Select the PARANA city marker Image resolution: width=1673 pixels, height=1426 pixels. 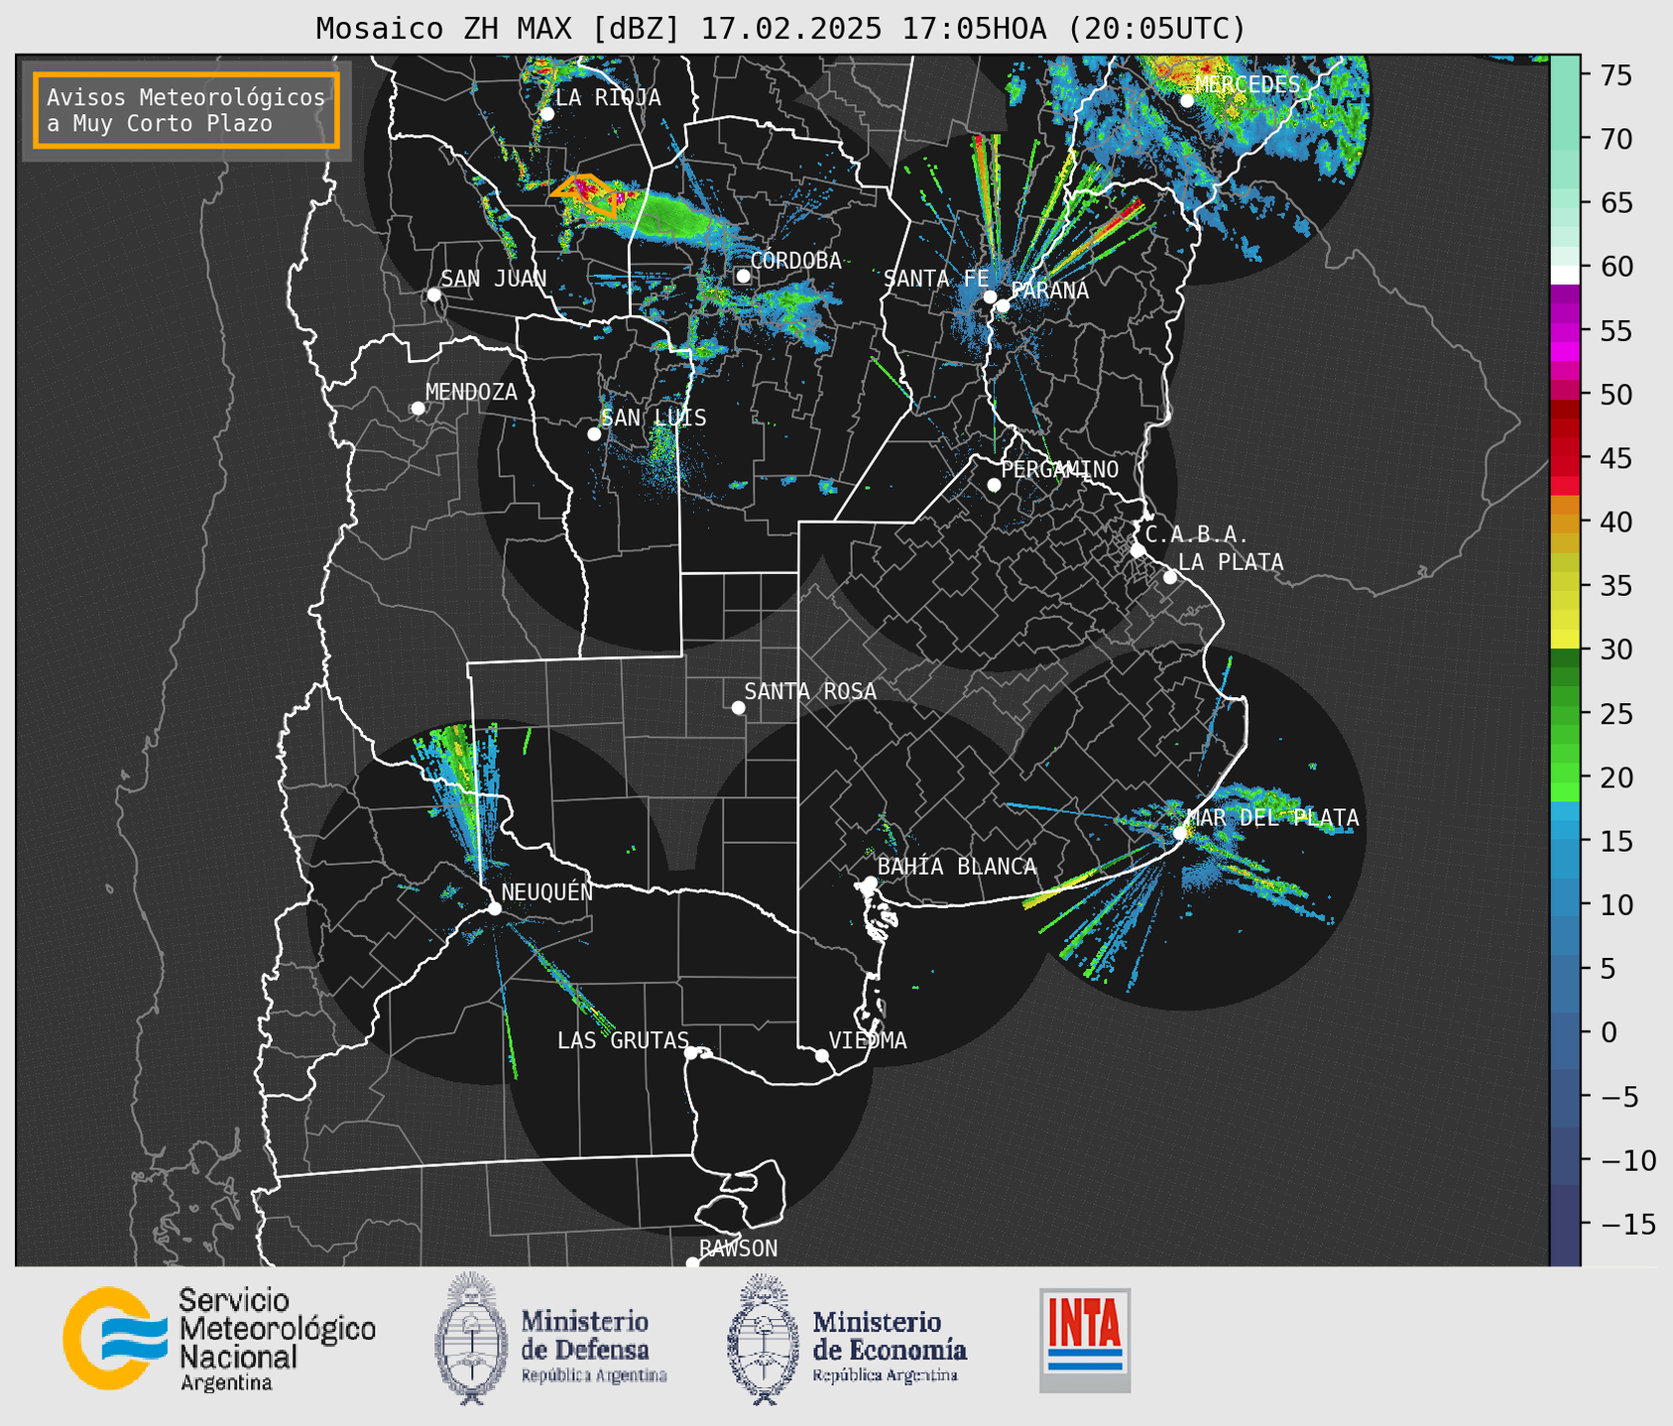click(x=1003, y=305)
